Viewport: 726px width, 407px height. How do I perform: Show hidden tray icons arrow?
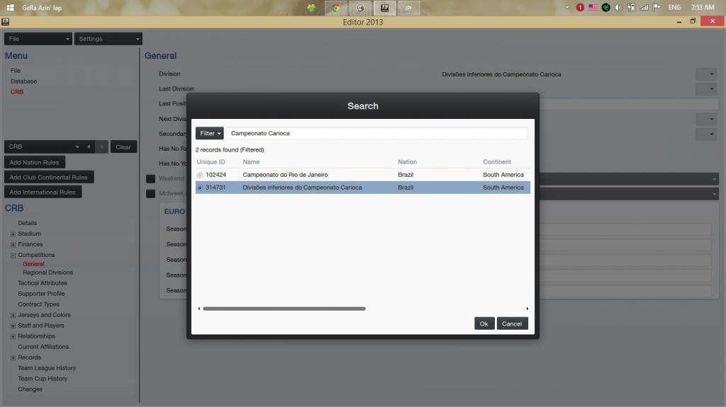566,7
